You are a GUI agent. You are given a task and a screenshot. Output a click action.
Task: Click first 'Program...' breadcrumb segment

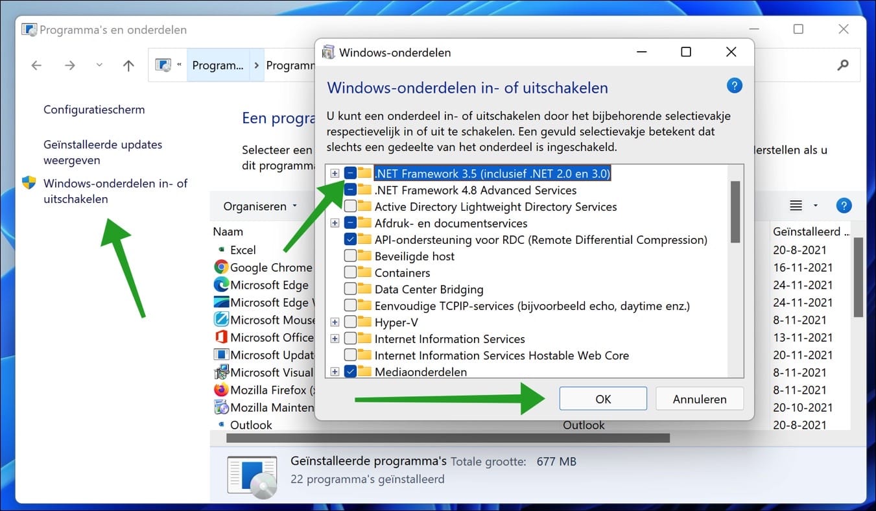pyautogui.click(x=218, y=65)
